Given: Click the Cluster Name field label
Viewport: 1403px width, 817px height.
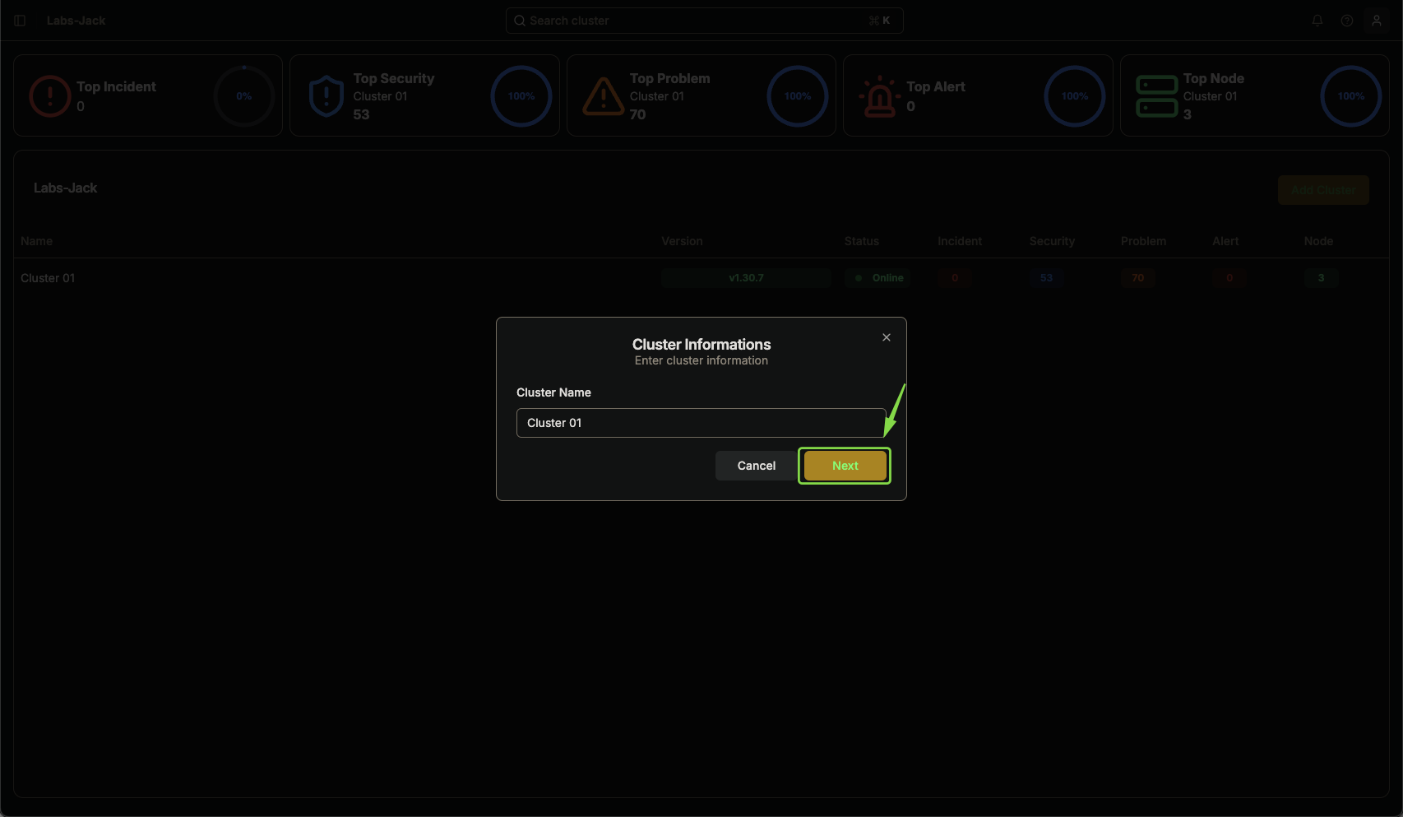Looking at the screenshot, I should point(553,392).
